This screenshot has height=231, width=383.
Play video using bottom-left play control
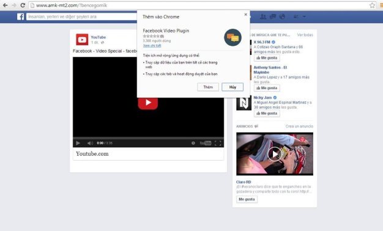78,143
